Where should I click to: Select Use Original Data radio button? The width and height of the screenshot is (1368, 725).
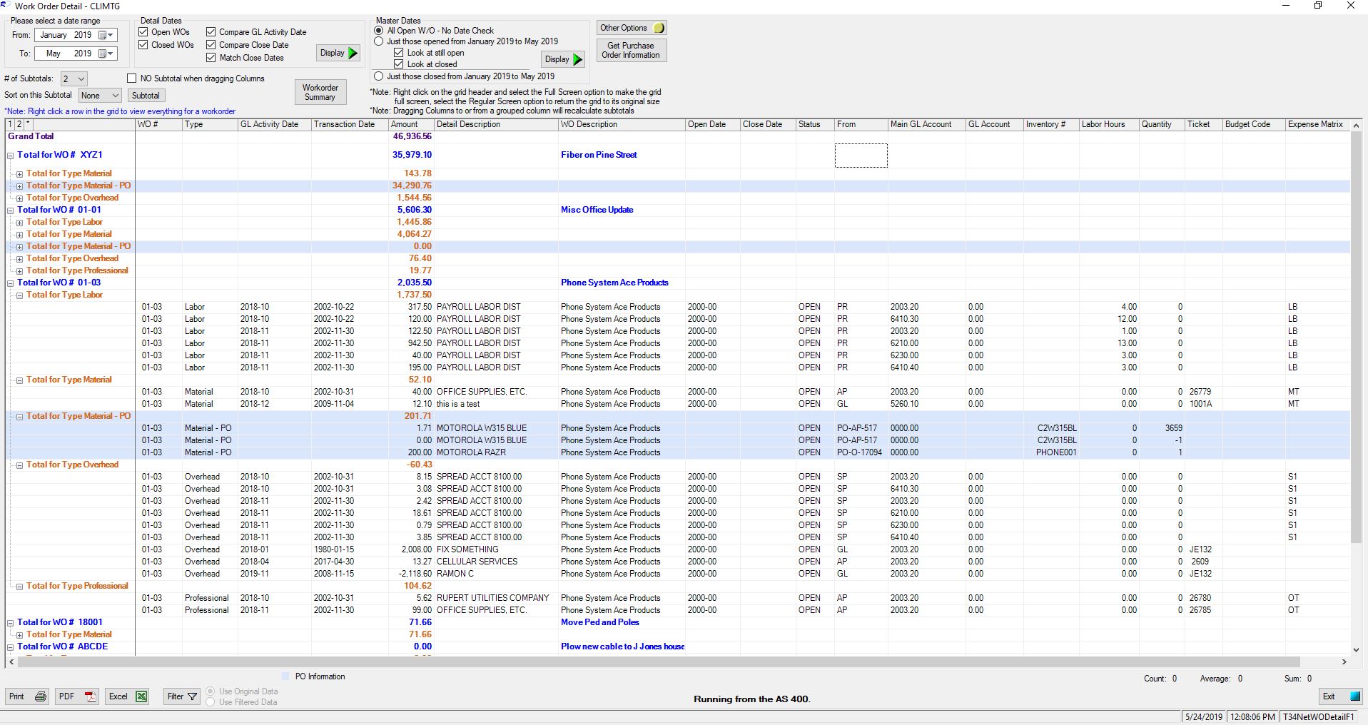tap(211, 691)
